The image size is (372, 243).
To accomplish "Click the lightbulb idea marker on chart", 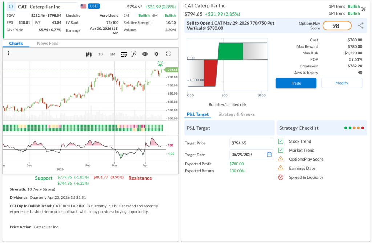I will click(x=160, y=64).
